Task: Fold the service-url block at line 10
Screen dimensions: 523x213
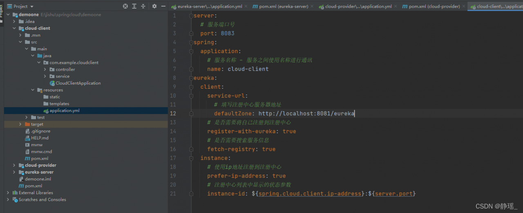Action: tap(191, 96)
